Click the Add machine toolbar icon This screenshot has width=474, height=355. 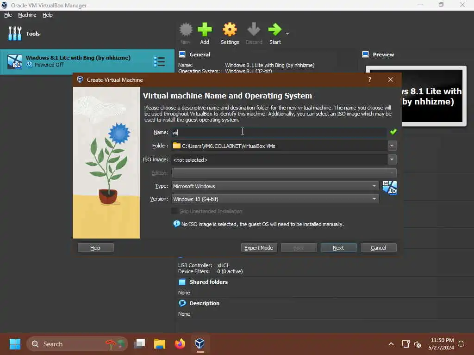pyautogui.click(x=205, y=30)
